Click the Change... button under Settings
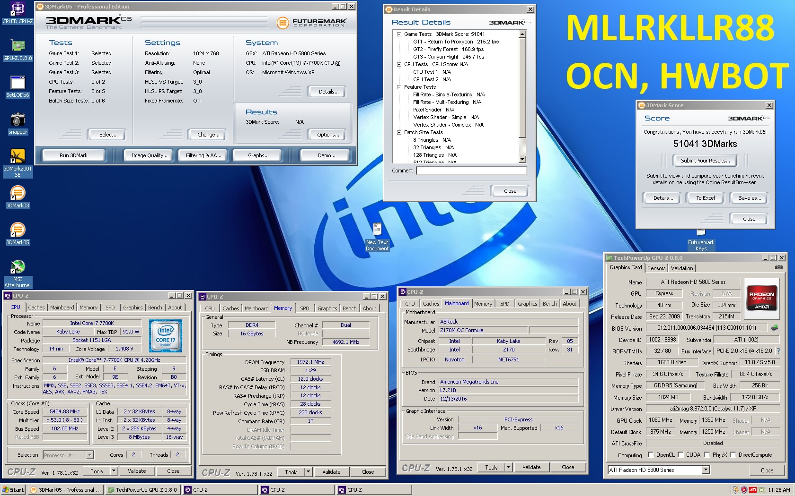The image size is (795, 496). click(208, 135)
